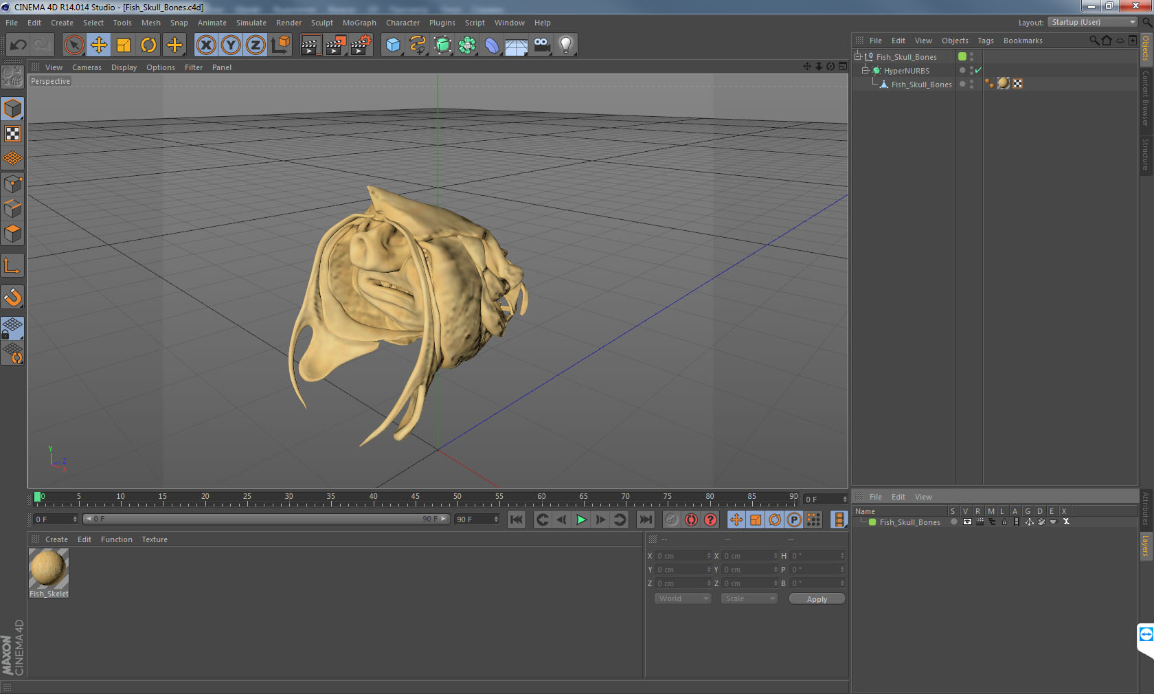Viewport: 1154px width, 694px height.
Task: Click Render Active View clapperboard icon
Action: coord(310,45)
